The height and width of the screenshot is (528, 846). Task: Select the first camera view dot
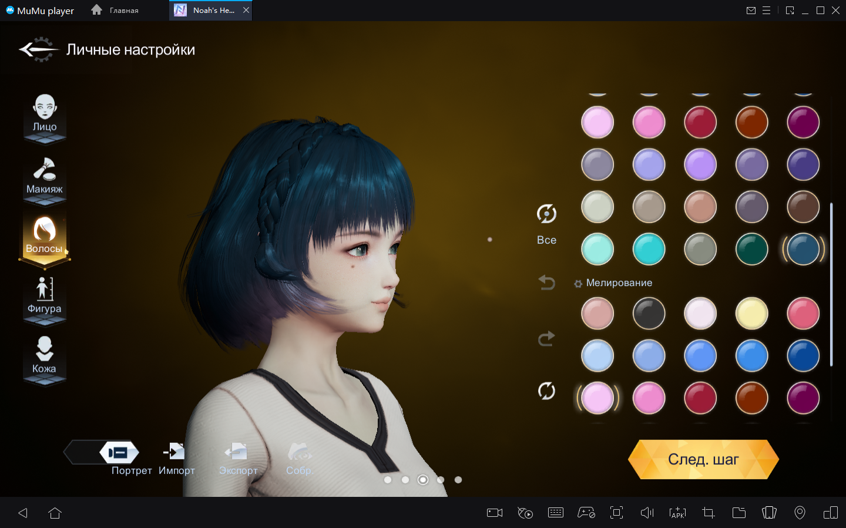388,480
